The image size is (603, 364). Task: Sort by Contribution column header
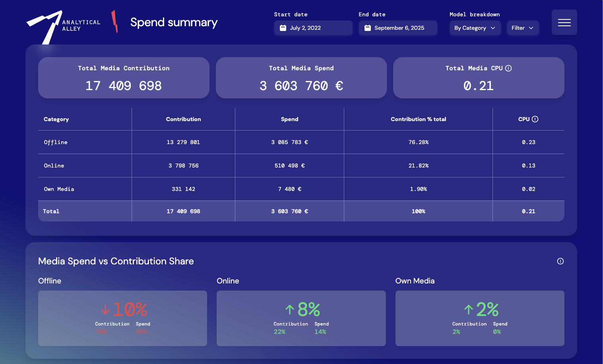[183, 119]
